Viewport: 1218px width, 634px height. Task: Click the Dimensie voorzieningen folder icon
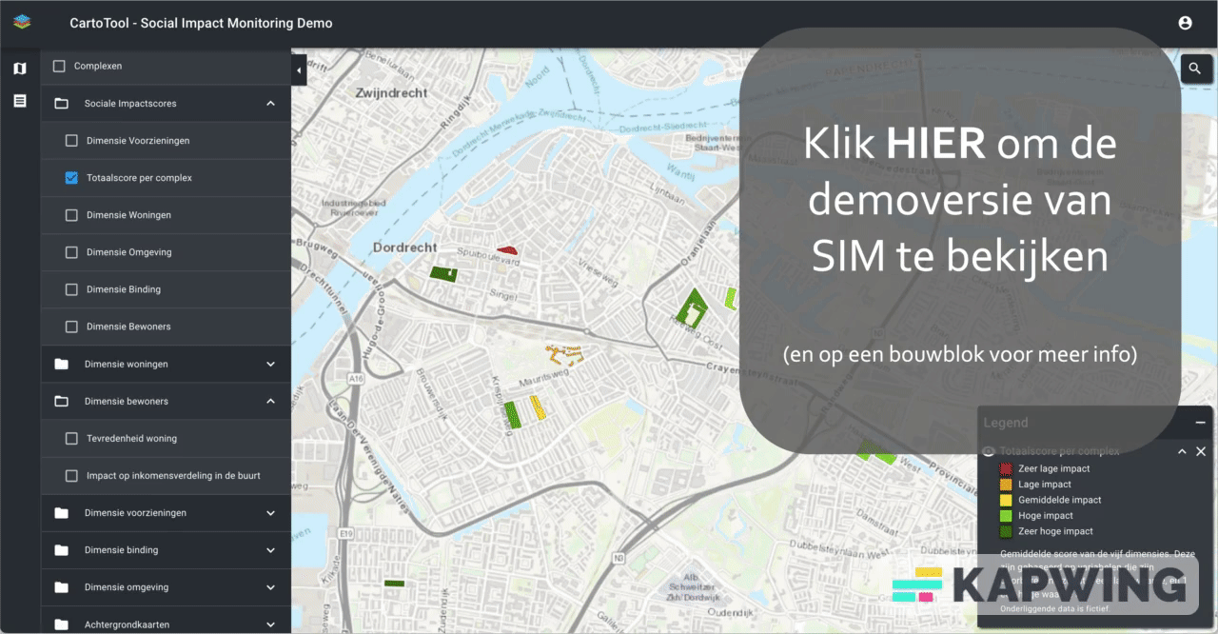tap(62, 513)
